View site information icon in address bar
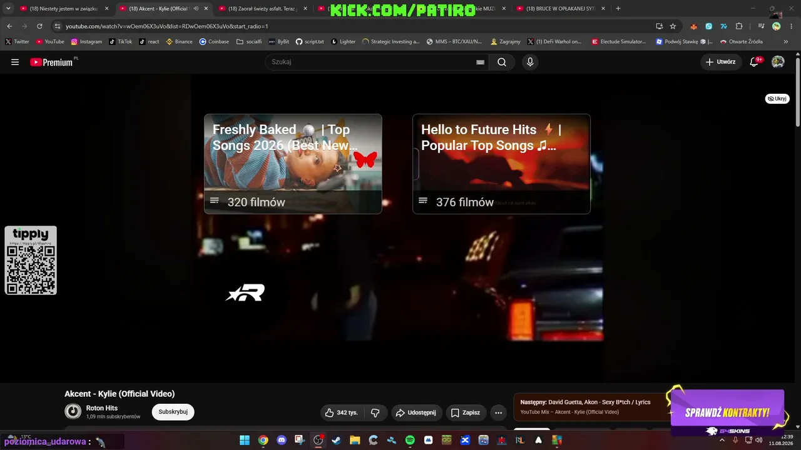Viewport: 801px width, 450px height. (57, 26)
